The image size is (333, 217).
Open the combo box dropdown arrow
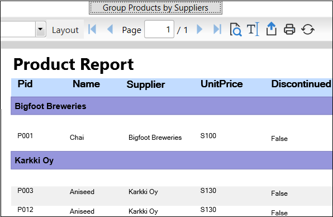pyautogui.click(x=40, y=29)
